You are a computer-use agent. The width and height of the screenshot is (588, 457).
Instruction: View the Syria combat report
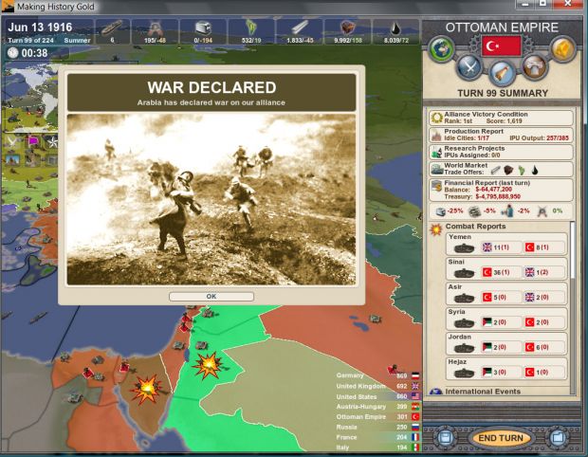[506, 319]
